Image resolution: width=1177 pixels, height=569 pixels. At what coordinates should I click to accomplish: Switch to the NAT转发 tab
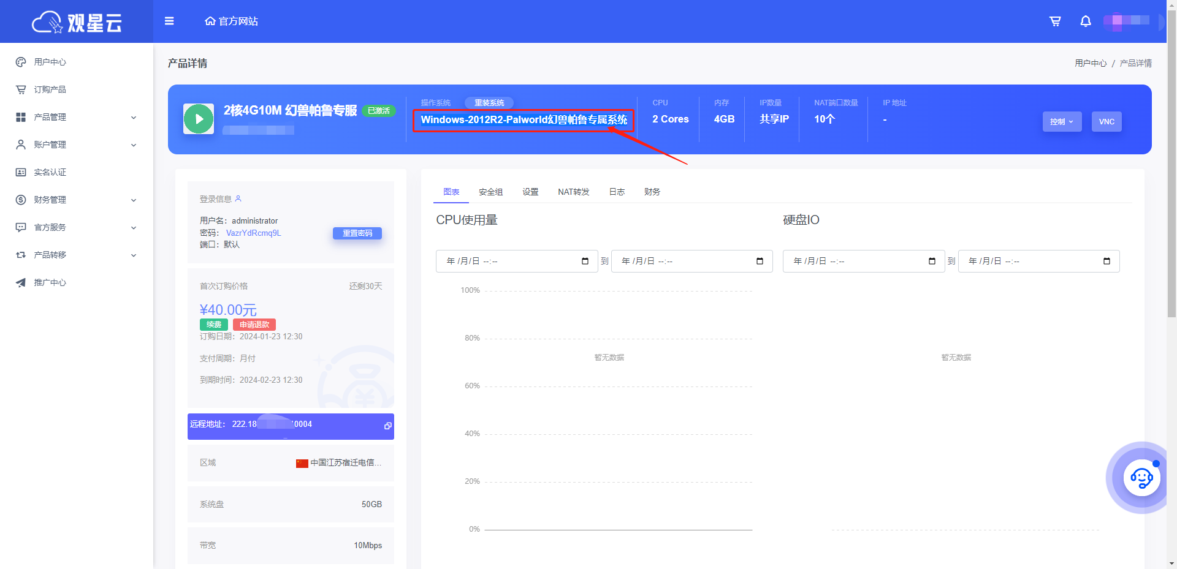pos(573,192)
